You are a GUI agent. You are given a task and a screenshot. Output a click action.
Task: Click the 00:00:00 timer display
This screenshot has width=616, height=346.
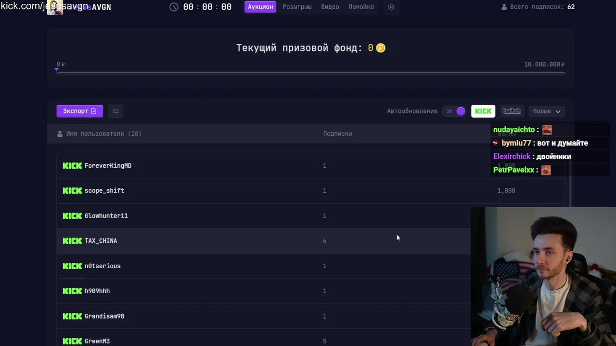click(x=207, y=7)
